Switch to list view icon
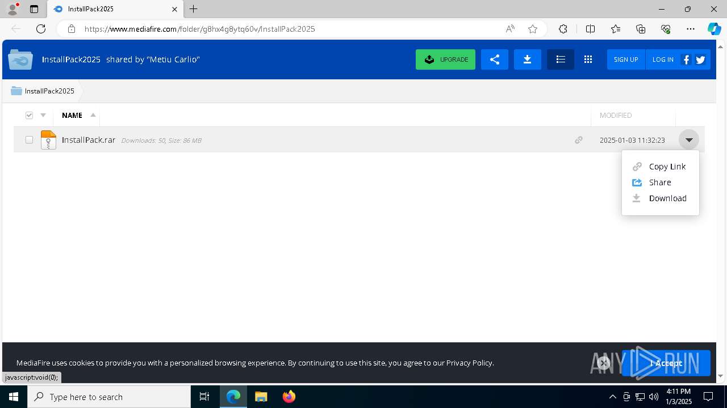The width and height of the screenshot is (727, 408). [561, 59]
